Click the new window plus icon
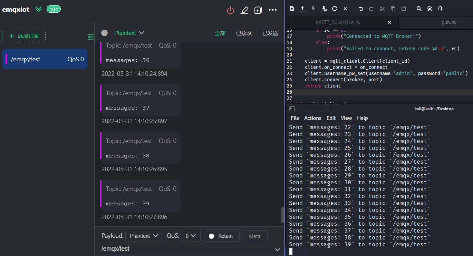Screen dimensions: 473x256 [x=258, y=10]
